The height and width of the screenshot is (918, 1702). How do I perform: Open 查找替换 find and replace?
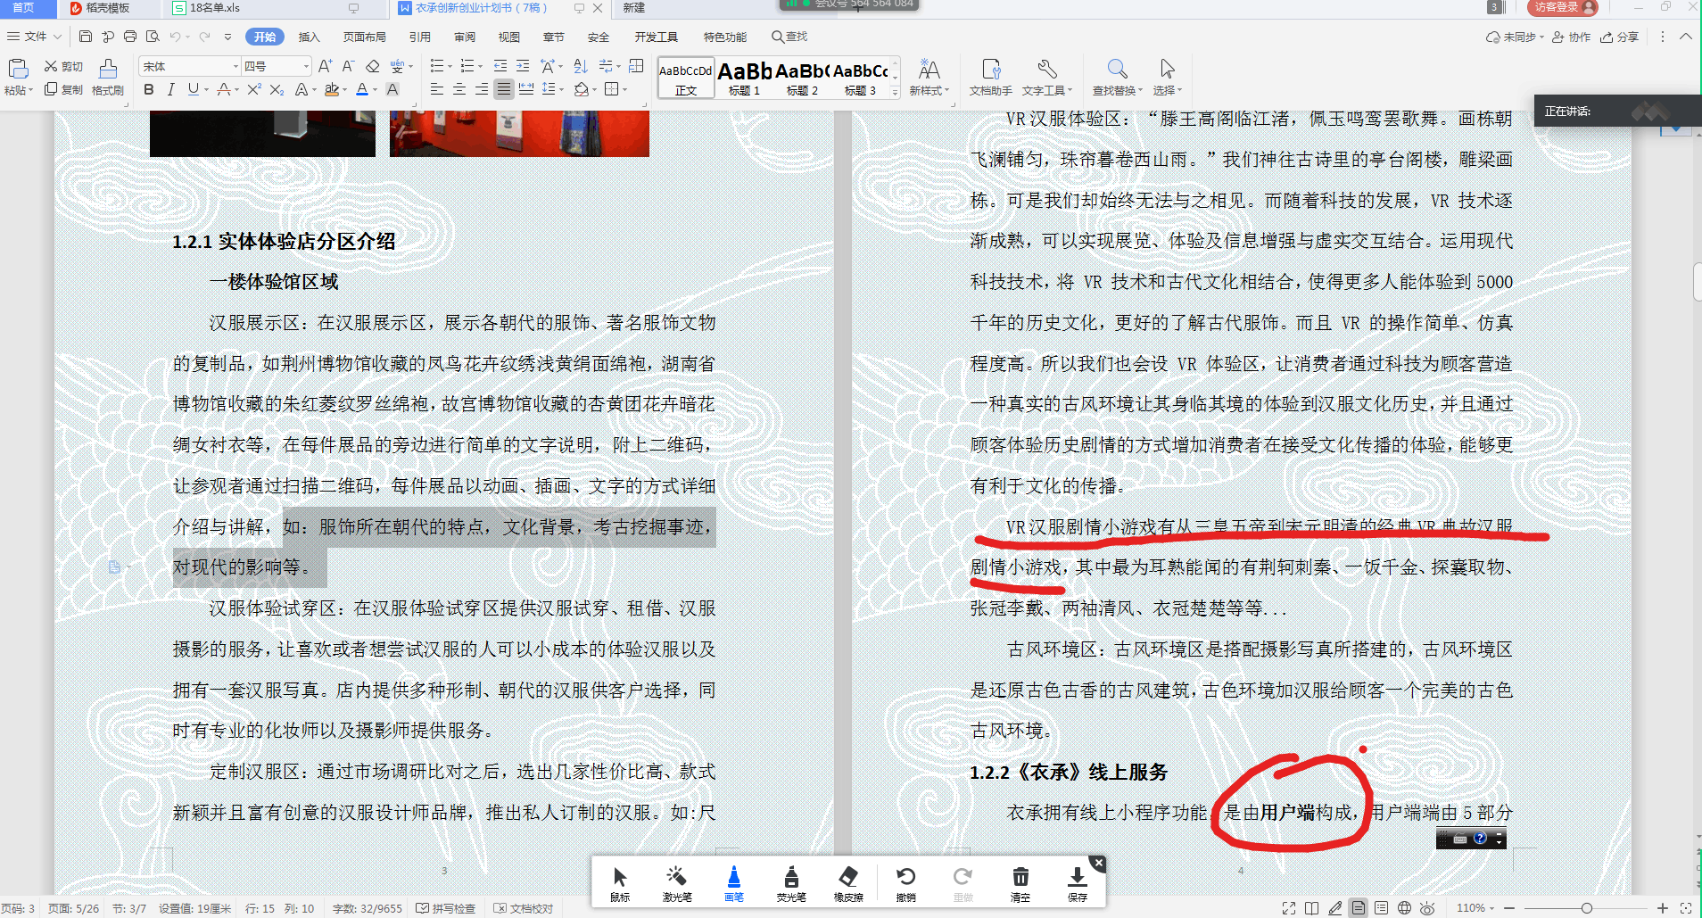1118,78
